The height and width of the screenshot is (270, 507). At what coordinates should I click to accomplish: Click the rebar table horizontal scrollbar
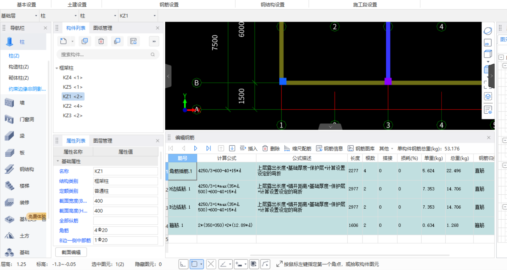[350, 255]
